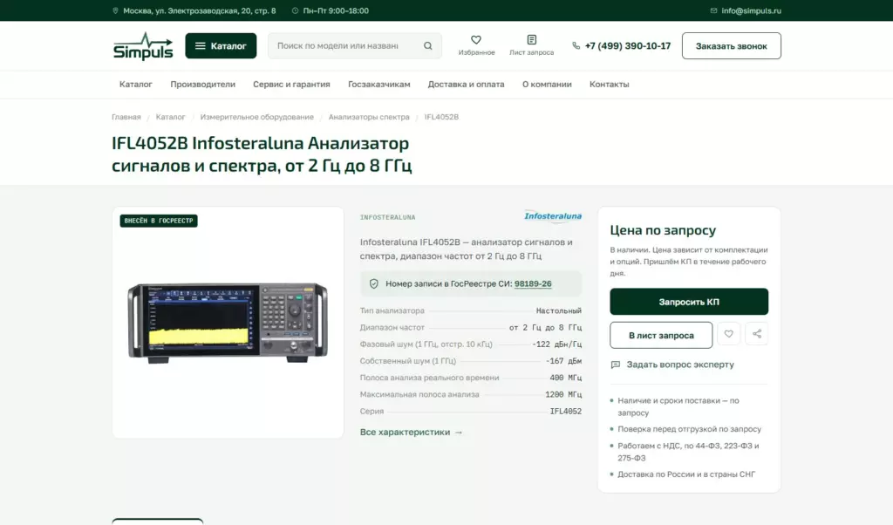
Task: Click the phone handset icon
Action: coord(576,46)
